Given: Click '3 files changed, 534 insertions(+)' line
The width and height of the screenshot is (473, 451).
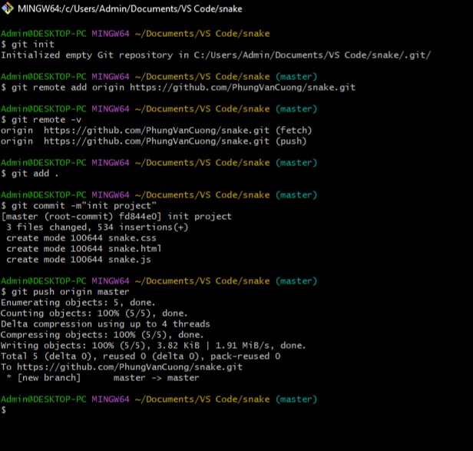Looking at the screenshot, I should point(97,227).
